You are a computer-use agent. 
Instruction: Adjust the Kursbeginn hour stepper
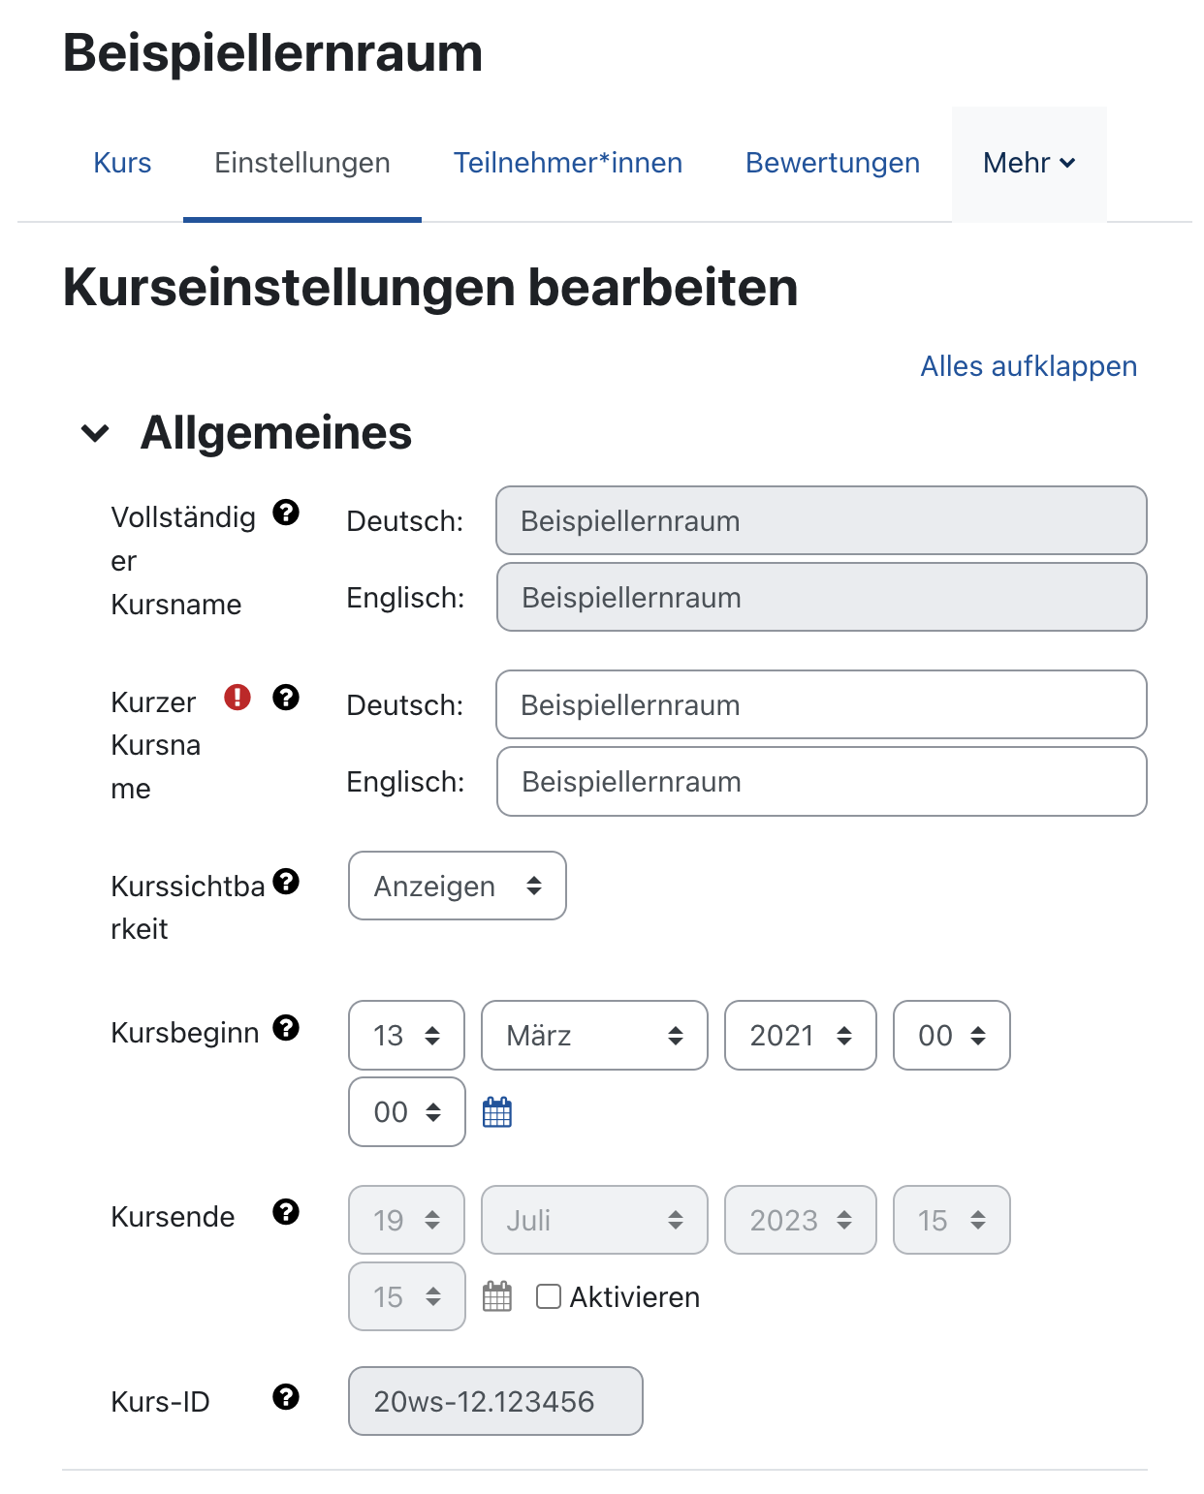(951, 1036)
